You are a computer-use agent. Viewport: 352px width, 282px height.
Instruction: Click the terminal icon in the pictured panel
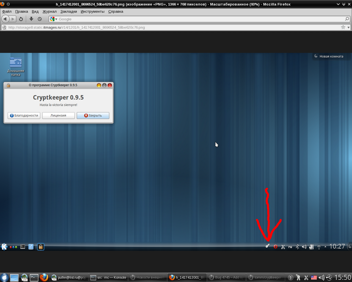pos(23,247)
